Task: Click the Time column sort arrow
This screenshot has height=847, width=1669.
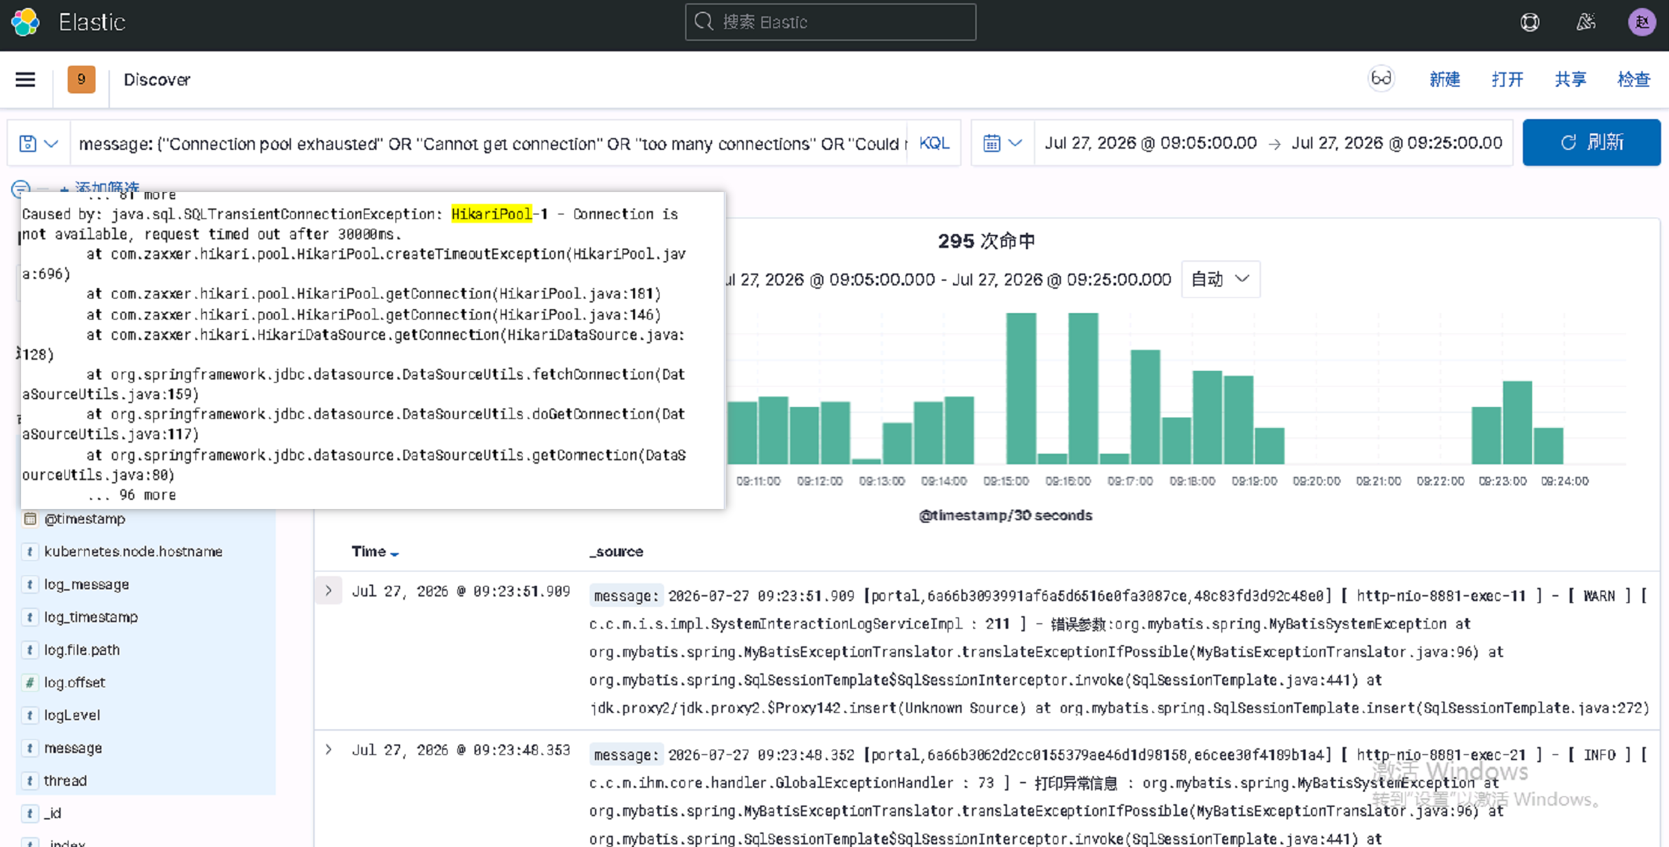Action: click(x=394, y=554)
